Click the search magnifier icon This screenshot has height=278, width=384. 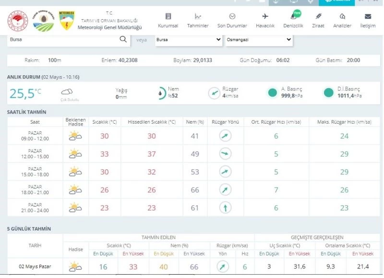(123, 40)
